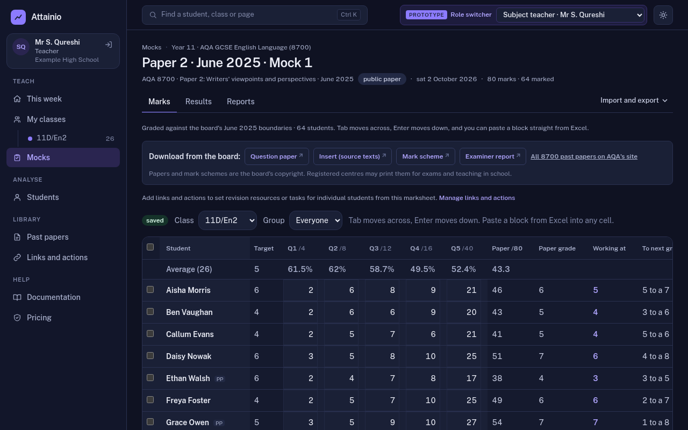Click the Mocks breadcrumb link
The width and height of the screenshot is (688, 430).
(x=152, y=47)
